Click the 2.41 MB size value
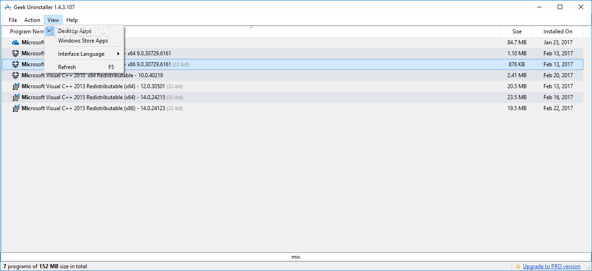The height and width of the screenshot is (271, 592). point(517,75)
